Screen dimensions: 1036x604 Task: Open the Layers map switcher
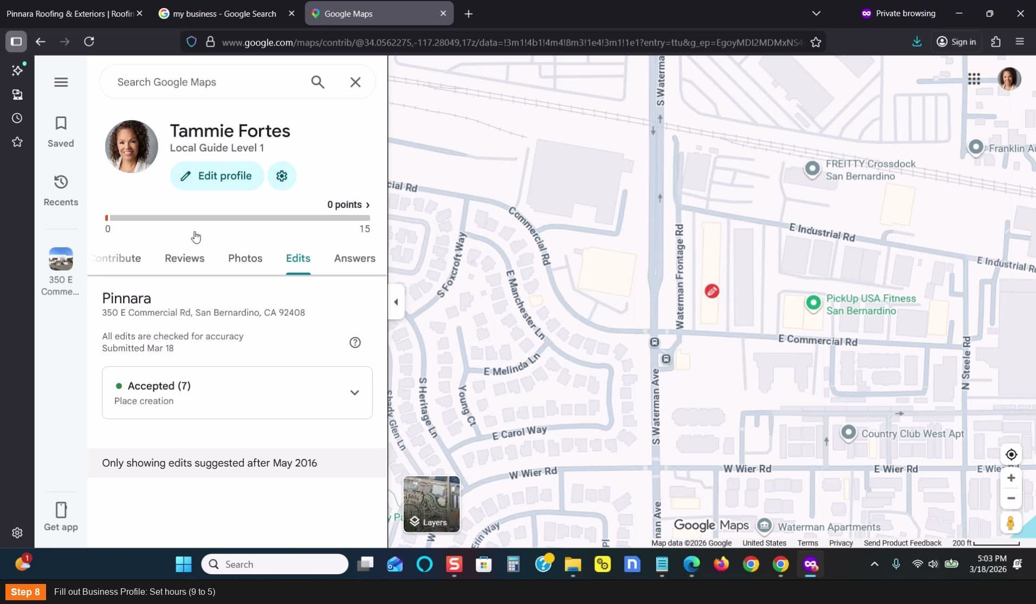click(431, 504)
